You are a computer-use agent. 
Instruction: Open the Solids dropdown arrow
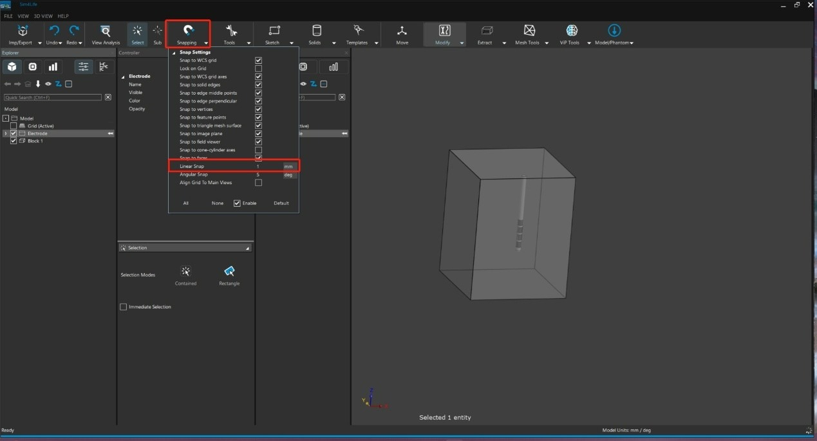pyautogui.click(x=333, y=43)
